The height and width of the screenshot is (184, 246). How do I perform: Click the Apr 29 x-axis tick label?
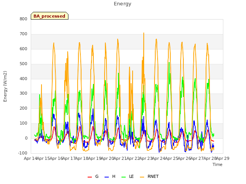223,158
